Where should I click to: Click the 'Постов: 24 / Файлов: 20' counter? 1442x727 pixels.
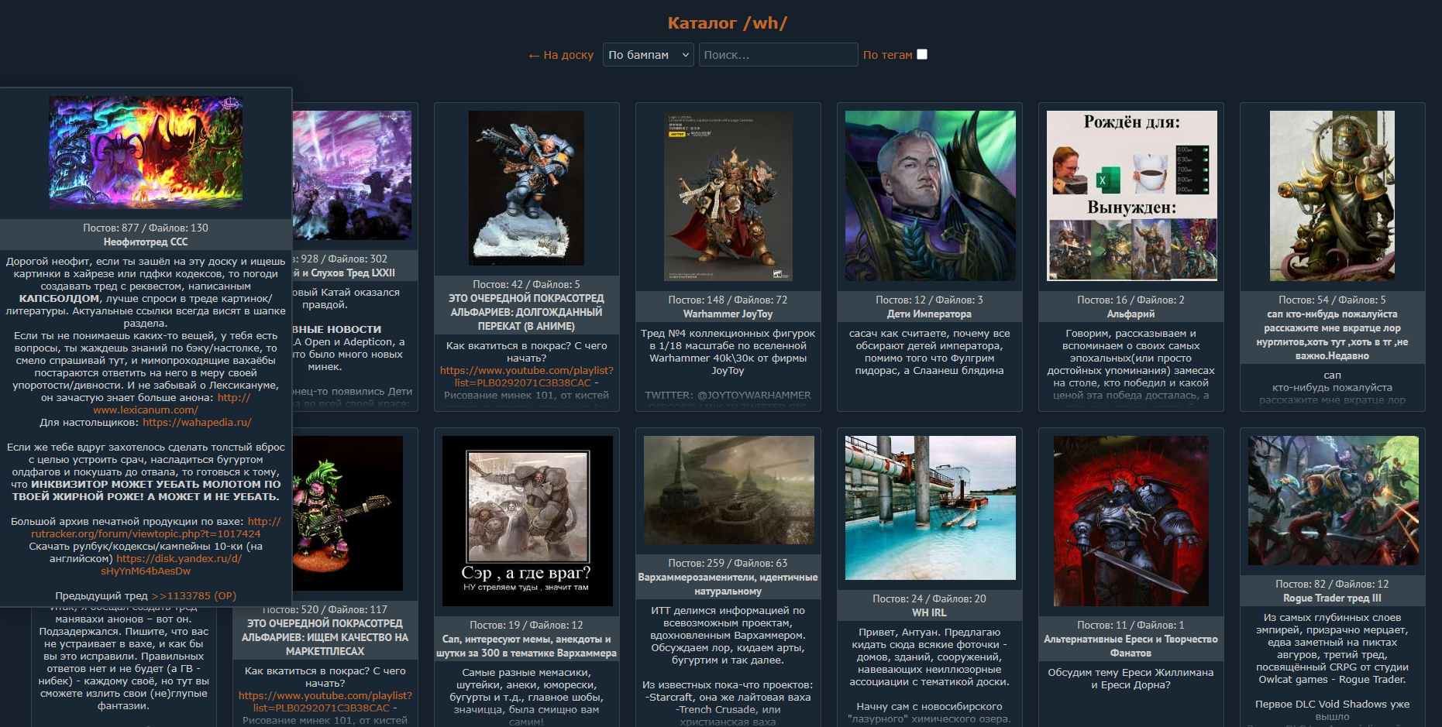[929, 599]
